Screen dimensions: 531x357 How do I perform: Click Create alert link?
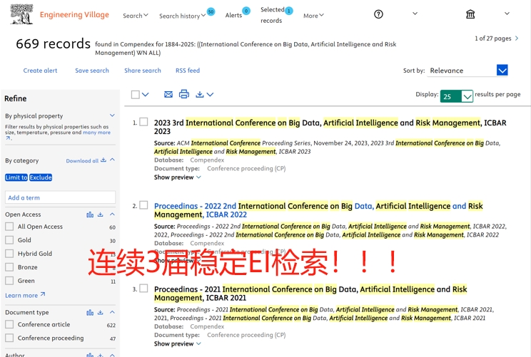pyautogui.click(x=40, y=71)
